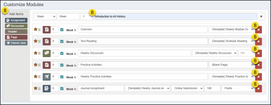Click the star icon on Weekly Practice Activities row
This screenshot has height=105, width=271.
(x=36, y=77)
